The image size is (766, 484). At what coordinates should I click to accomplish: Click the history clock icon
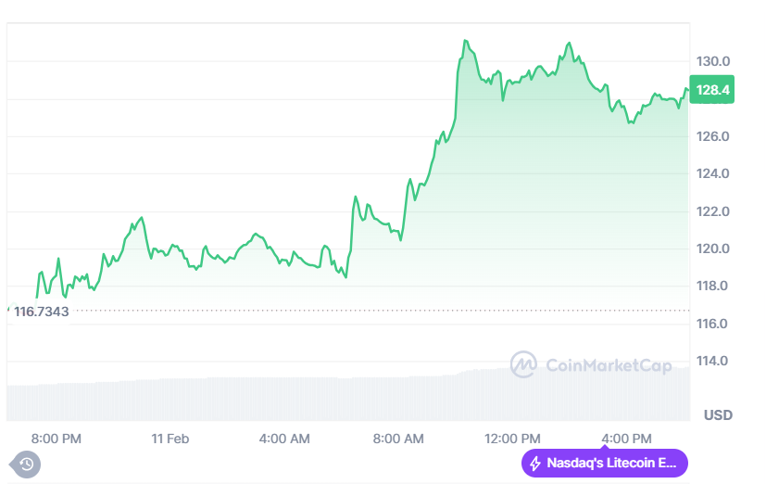coord(26,464)
